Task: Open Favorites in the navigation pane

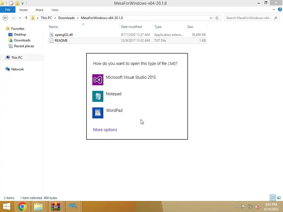Action: click(17, 29)
